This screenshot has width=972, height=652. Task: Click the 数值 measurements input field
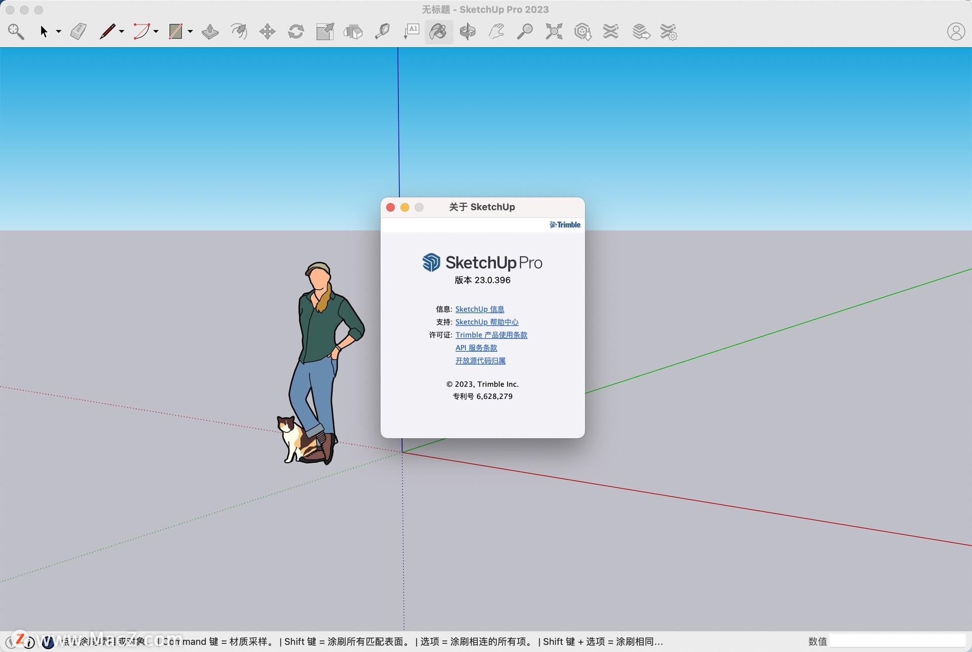[897, 641]
